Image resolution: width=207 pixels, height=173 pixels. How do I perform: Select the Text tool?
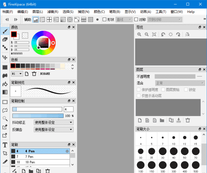click(x=5, y=145)
